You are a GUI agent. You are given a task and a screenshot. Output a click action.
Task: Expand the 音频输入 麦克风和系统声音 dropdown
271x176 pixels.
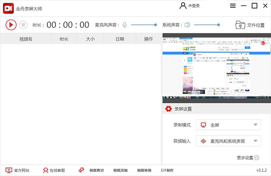pos(228,141)
